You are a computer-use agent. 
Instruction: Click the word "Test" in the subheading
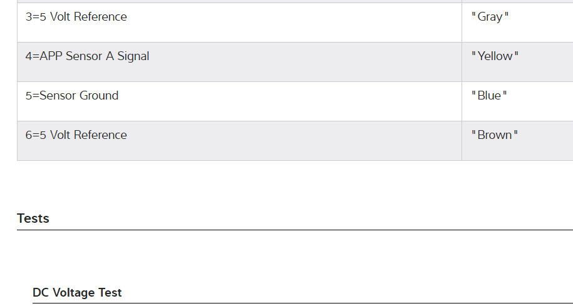111,292
